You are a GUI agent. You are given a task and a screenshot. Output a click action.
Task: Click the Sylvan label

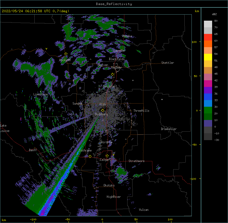tap(103, 65)
